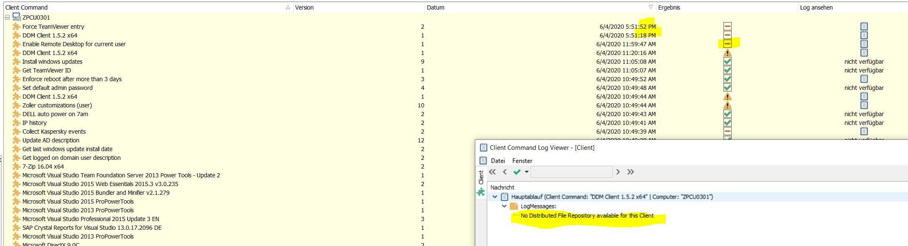908x246 pixels.
Task: Open the Datei menu
Action: tap(497, 161)
